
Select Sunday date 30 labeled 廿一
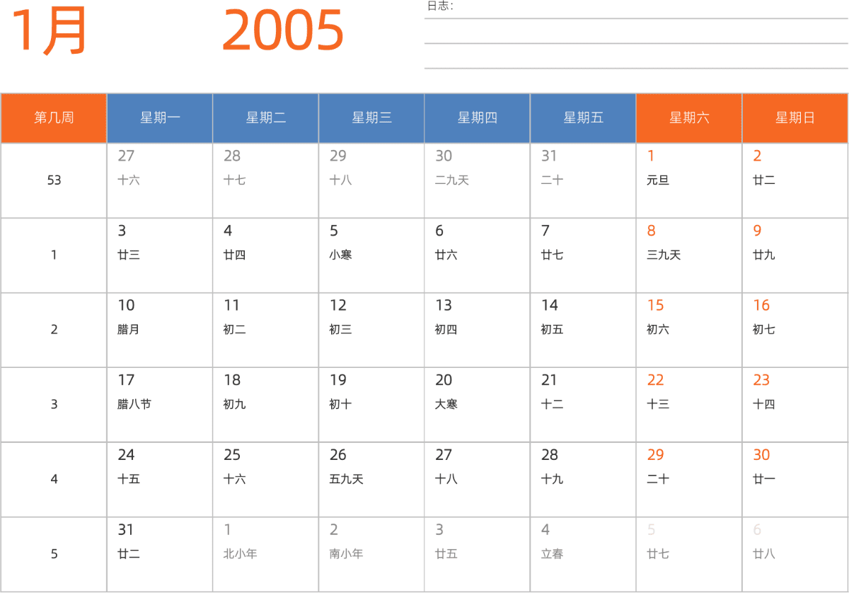[x=795, y=480]
